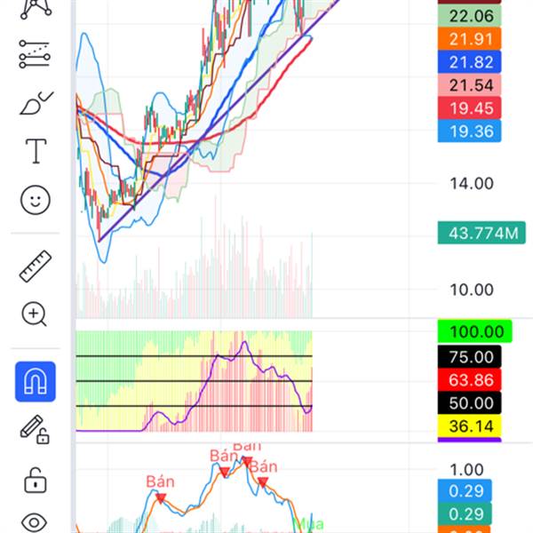Viewport: 533px width, 533px height.
Task: Select the Text tool
Action: click(36, 151)
